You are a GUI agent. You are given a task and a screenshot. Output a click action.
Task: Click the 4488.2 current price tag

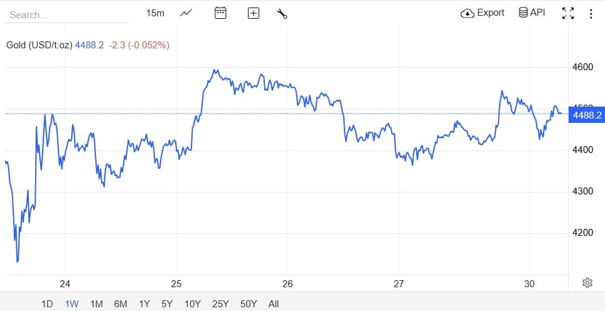click(x=587, y=115)
